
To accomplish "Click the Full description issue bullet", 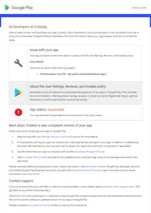I will (73, 74).
